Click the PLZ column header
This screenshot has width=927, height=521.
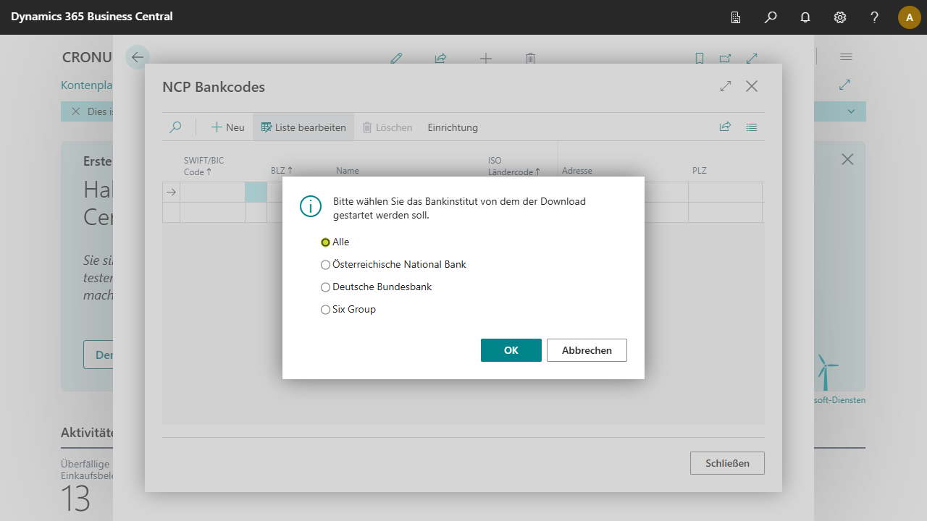pyautogui.click(x=699, y=171)
